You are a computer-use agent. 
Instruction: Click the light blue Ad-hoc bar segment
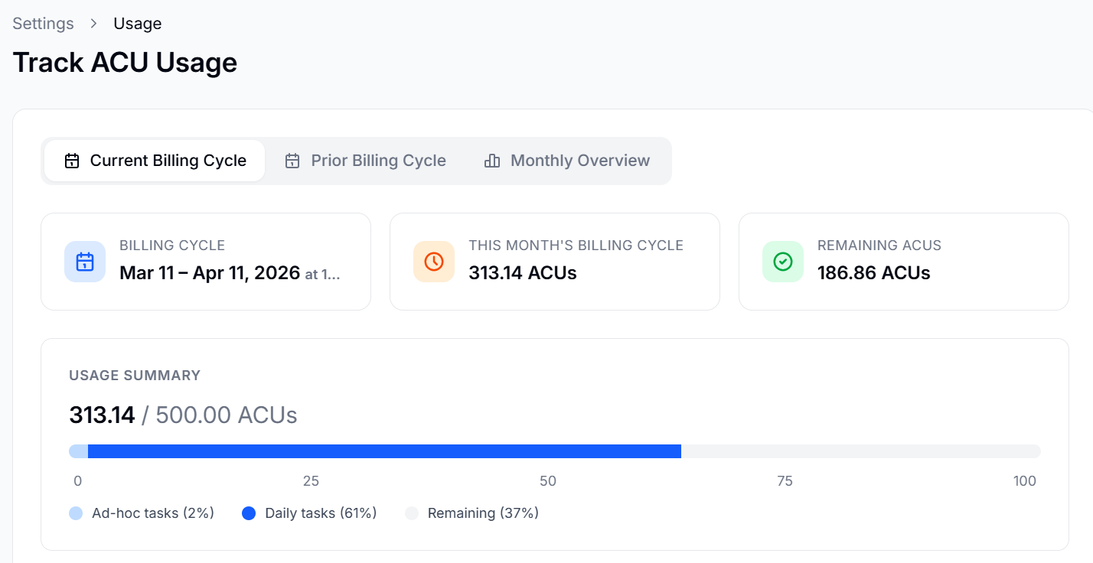click(79, 451)
